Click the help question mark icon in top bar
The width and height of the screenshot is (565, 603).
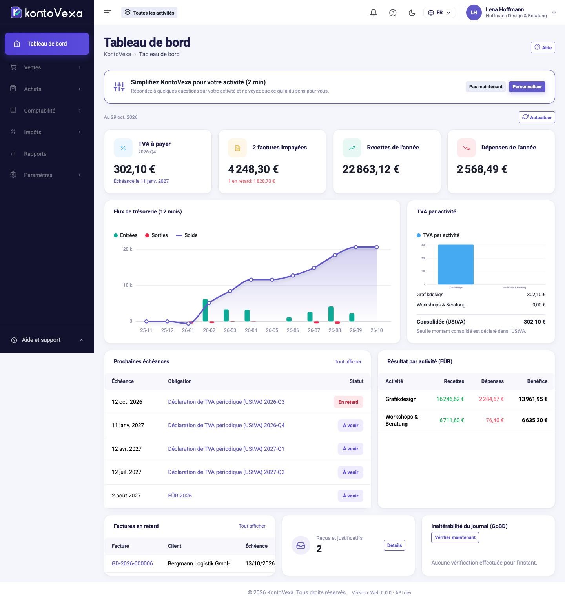(x=393, y=13)
